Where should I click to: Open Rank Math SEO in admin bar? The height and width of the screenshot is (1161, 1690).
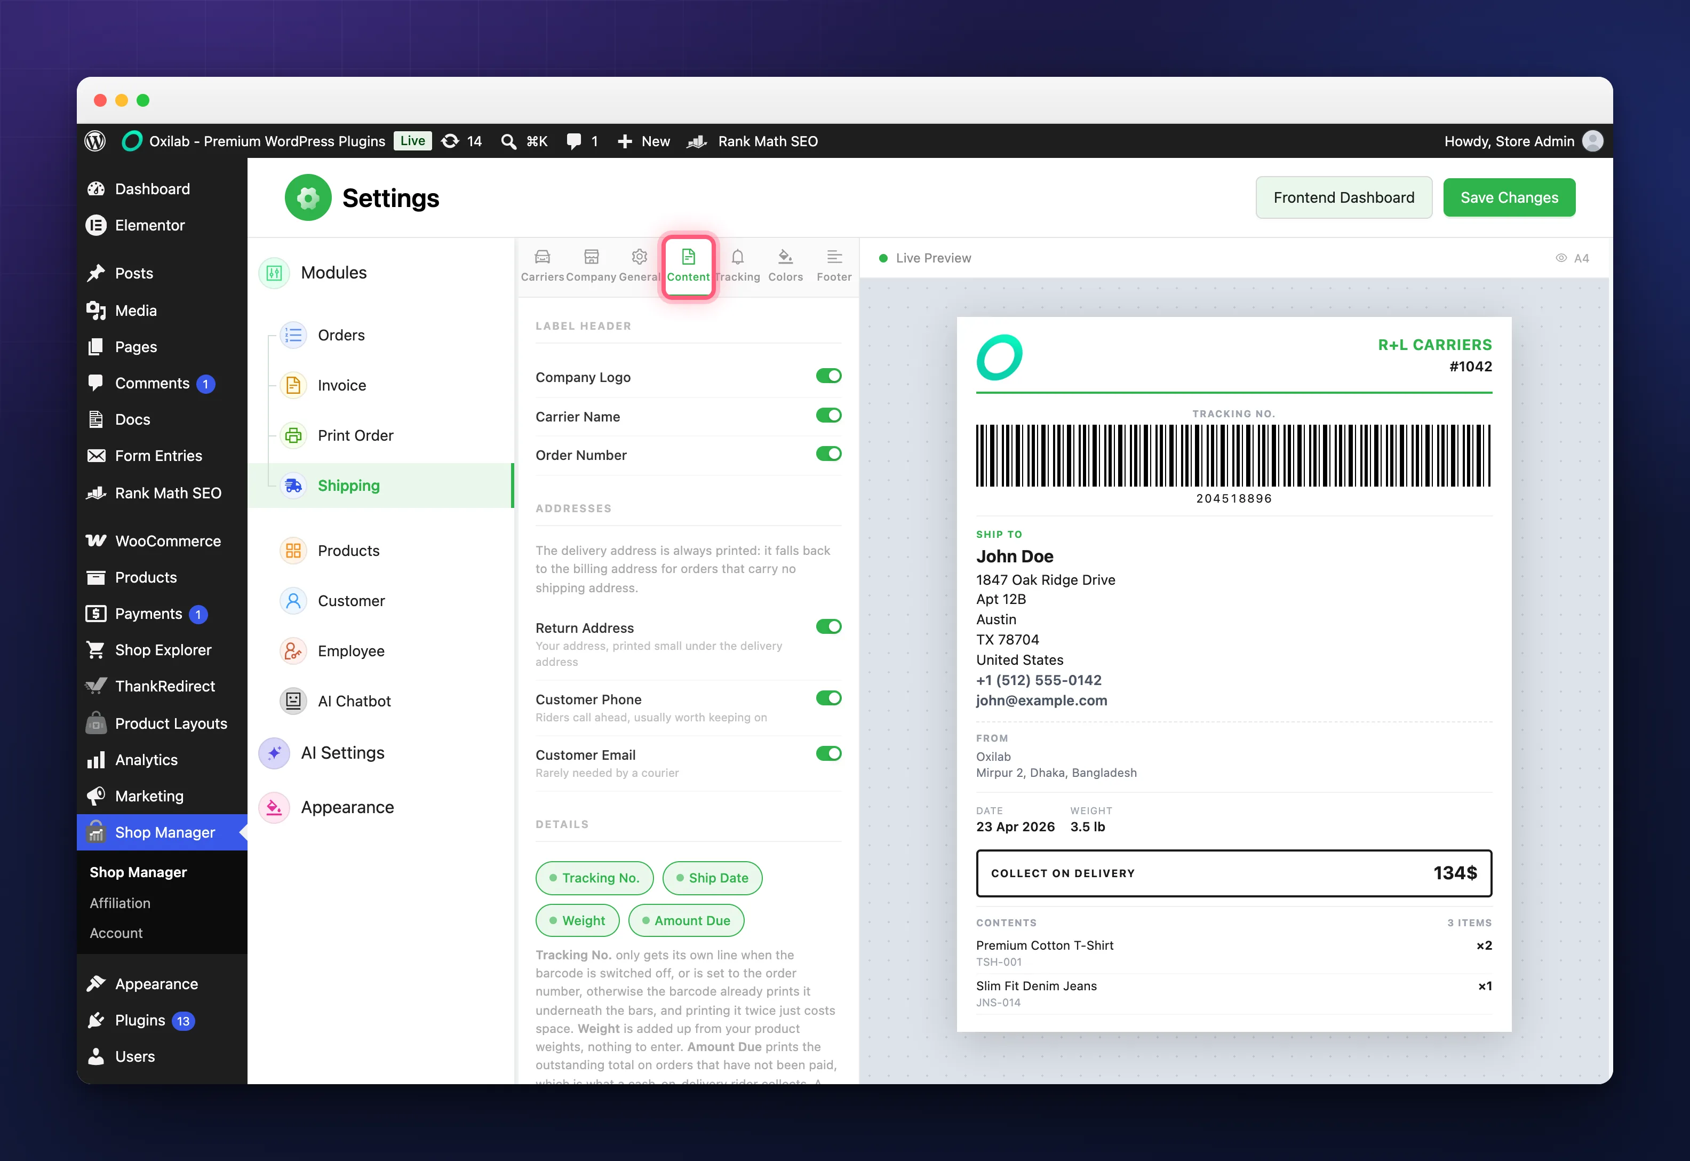[x=753, y=141]
